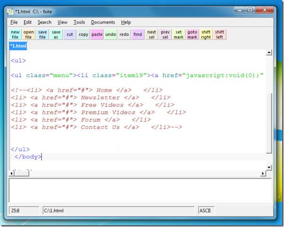
Task: Open the Search menu
Action: pyautogui.click(x=45, y=22)
